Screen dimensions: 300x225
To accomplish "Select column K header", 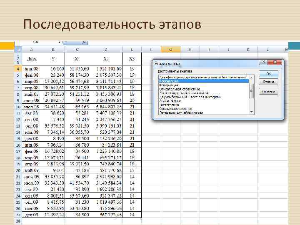I will [x=248, y=50].
